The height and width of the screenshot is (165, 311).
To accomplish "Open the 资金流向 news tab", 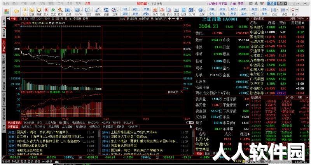I will click(54, 127).
